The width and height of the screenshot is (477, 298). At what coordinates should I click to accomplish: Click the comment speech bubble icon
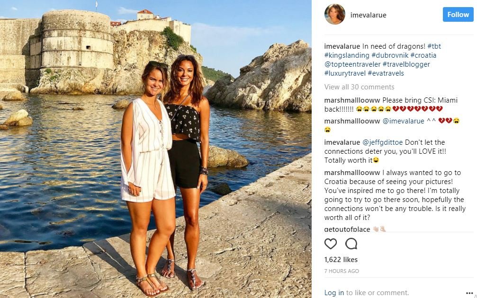click(351, 244)
